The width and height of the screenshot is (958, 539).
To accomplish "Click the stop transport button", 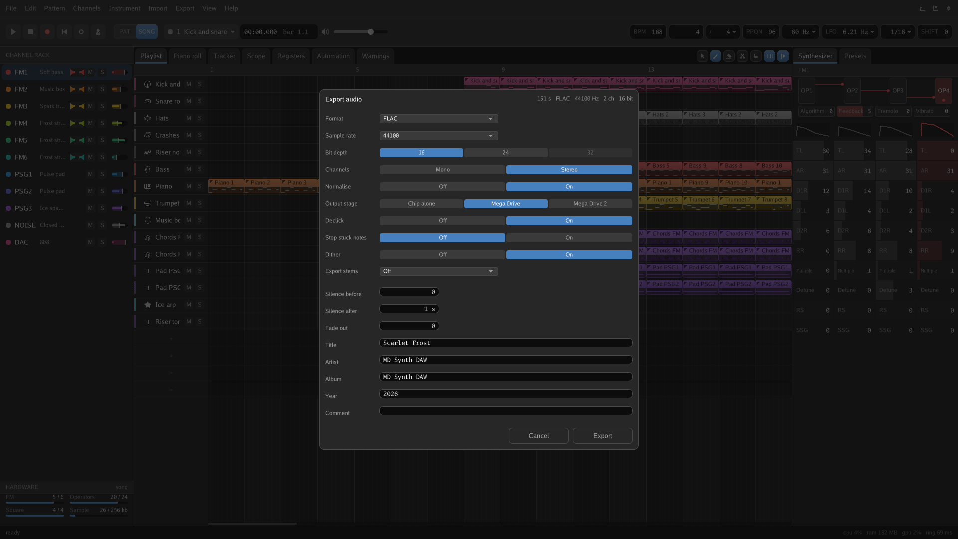I will (x=30, y=32).
